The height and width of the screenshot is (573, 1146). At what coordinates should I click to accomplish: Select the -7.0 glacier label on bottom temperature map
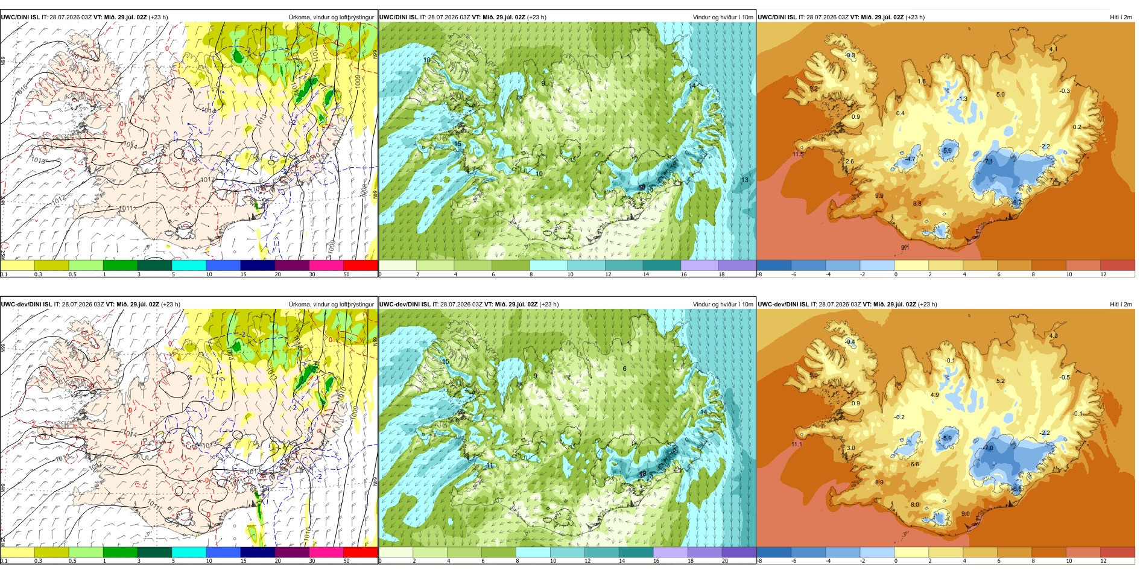pos(988,448)
